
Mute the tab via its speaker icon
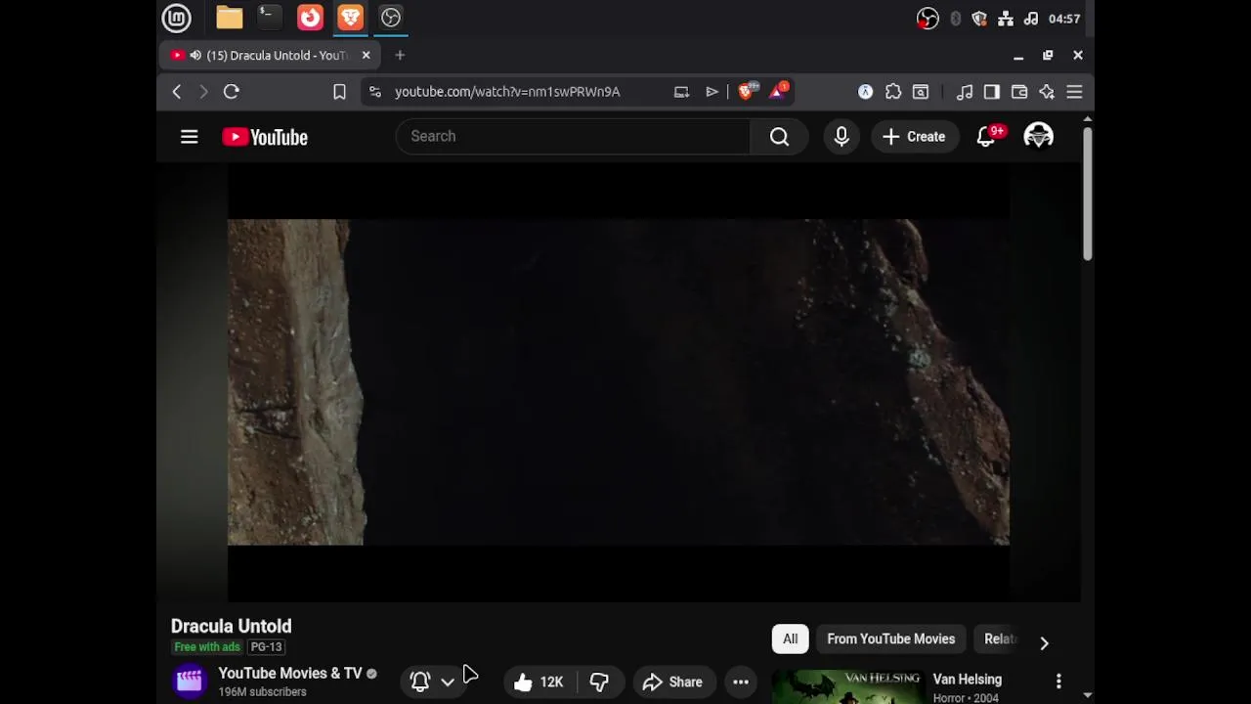pos(195,56)
